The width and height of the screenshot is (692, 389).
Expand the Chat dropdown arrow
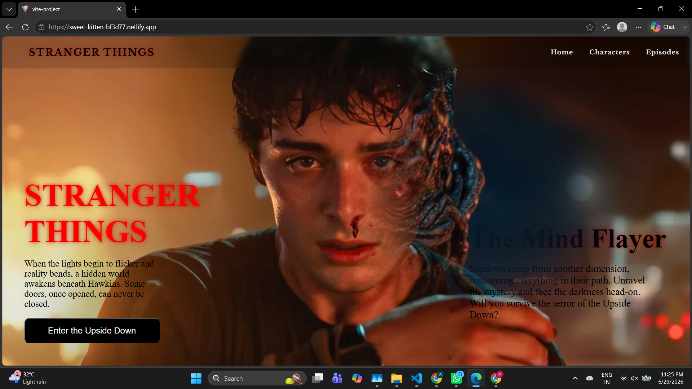click(685, 27)
